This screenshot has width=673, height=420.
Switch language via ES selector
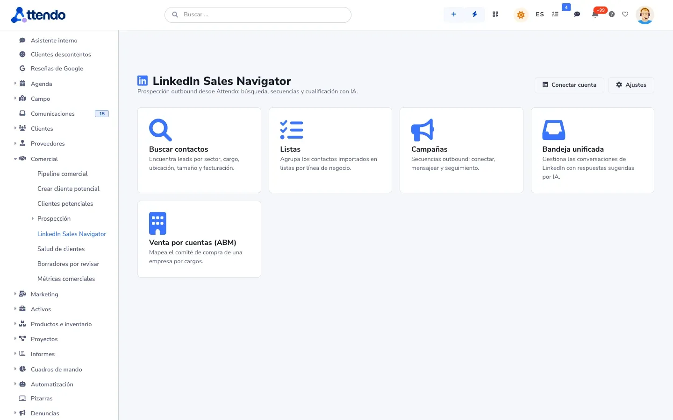tap(540, 14)
